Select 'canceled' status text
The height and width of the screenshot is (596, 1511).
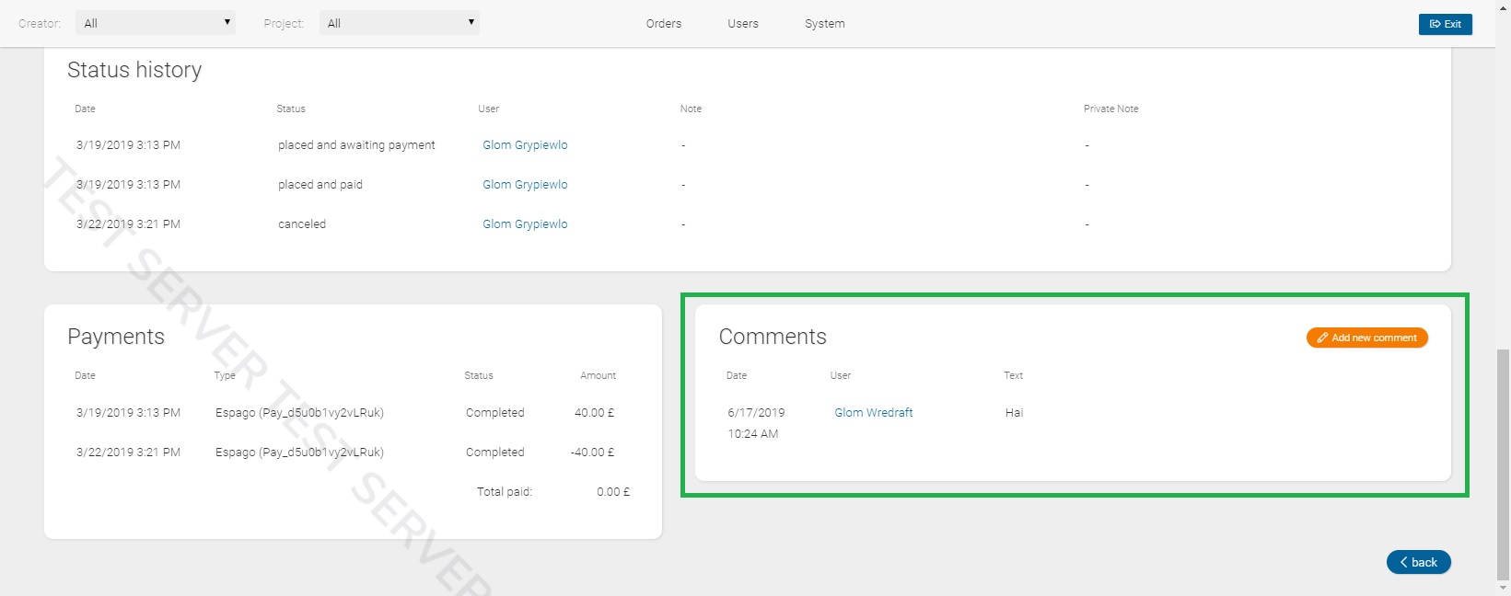(302, 224)
